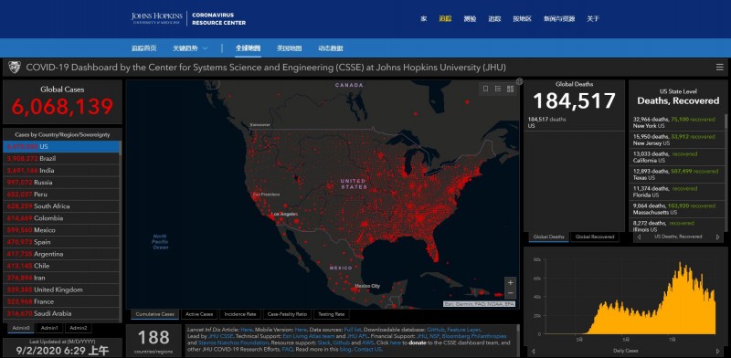Switch to the Admin2 level tab

click(x=79, y=328)
